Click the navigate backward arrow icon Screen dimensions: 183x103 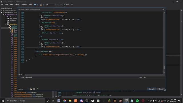tap(35, 5)
